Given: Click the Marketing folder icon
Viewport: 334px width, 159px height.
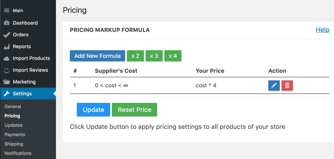Looking at the screenshot, I should pos(7,82).
